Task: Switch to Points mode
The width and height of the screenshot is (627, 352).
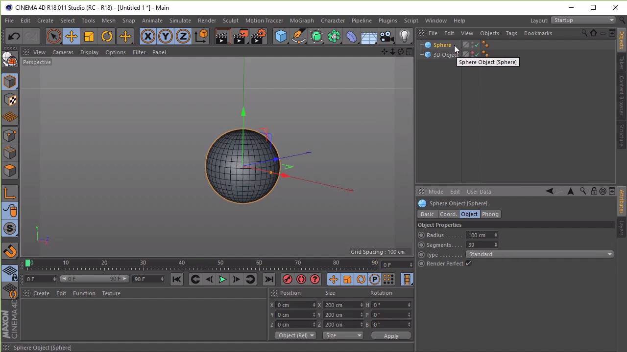Action: click(10, 135)
